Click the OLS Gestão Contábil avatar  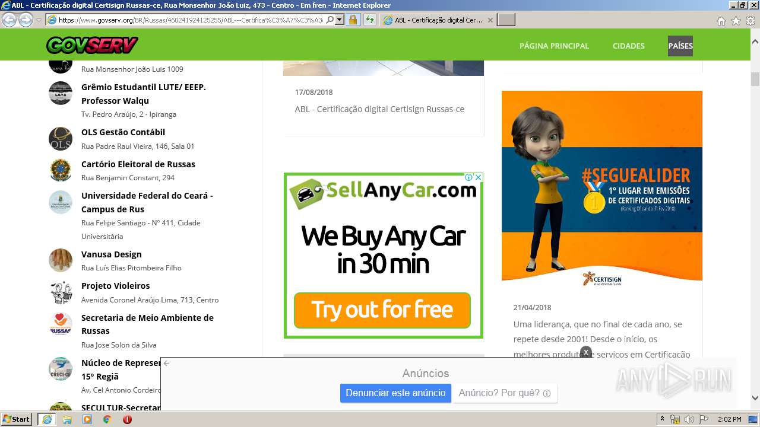pyautogui.click(x=61, y=139)
